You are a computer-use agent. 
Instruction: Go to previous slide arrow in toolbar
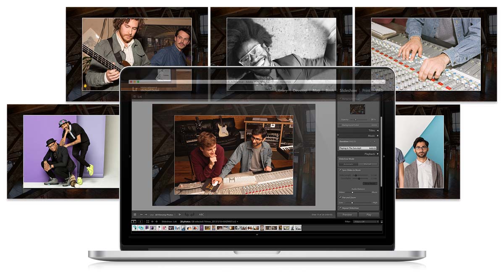point(142,215)
